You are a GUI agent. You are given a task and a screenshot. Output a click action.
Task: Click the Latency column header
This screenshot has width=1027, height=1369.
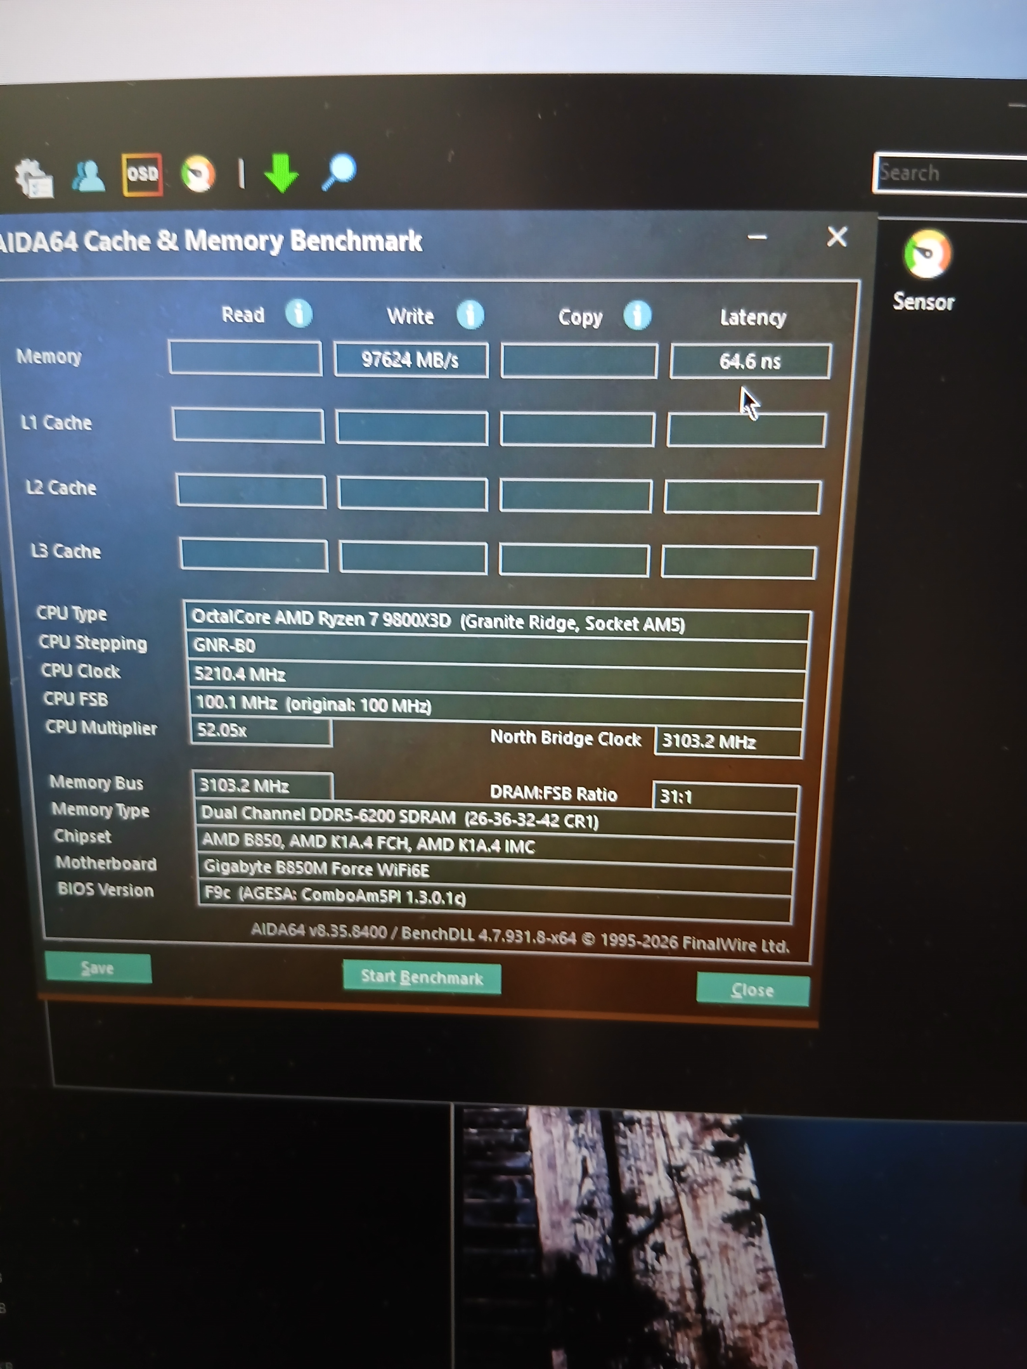click(x=753, y=317)
